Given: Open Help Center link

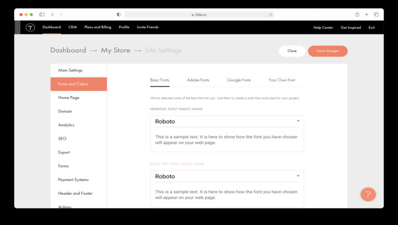Looking at the screenshot, I should click(323, 28).
